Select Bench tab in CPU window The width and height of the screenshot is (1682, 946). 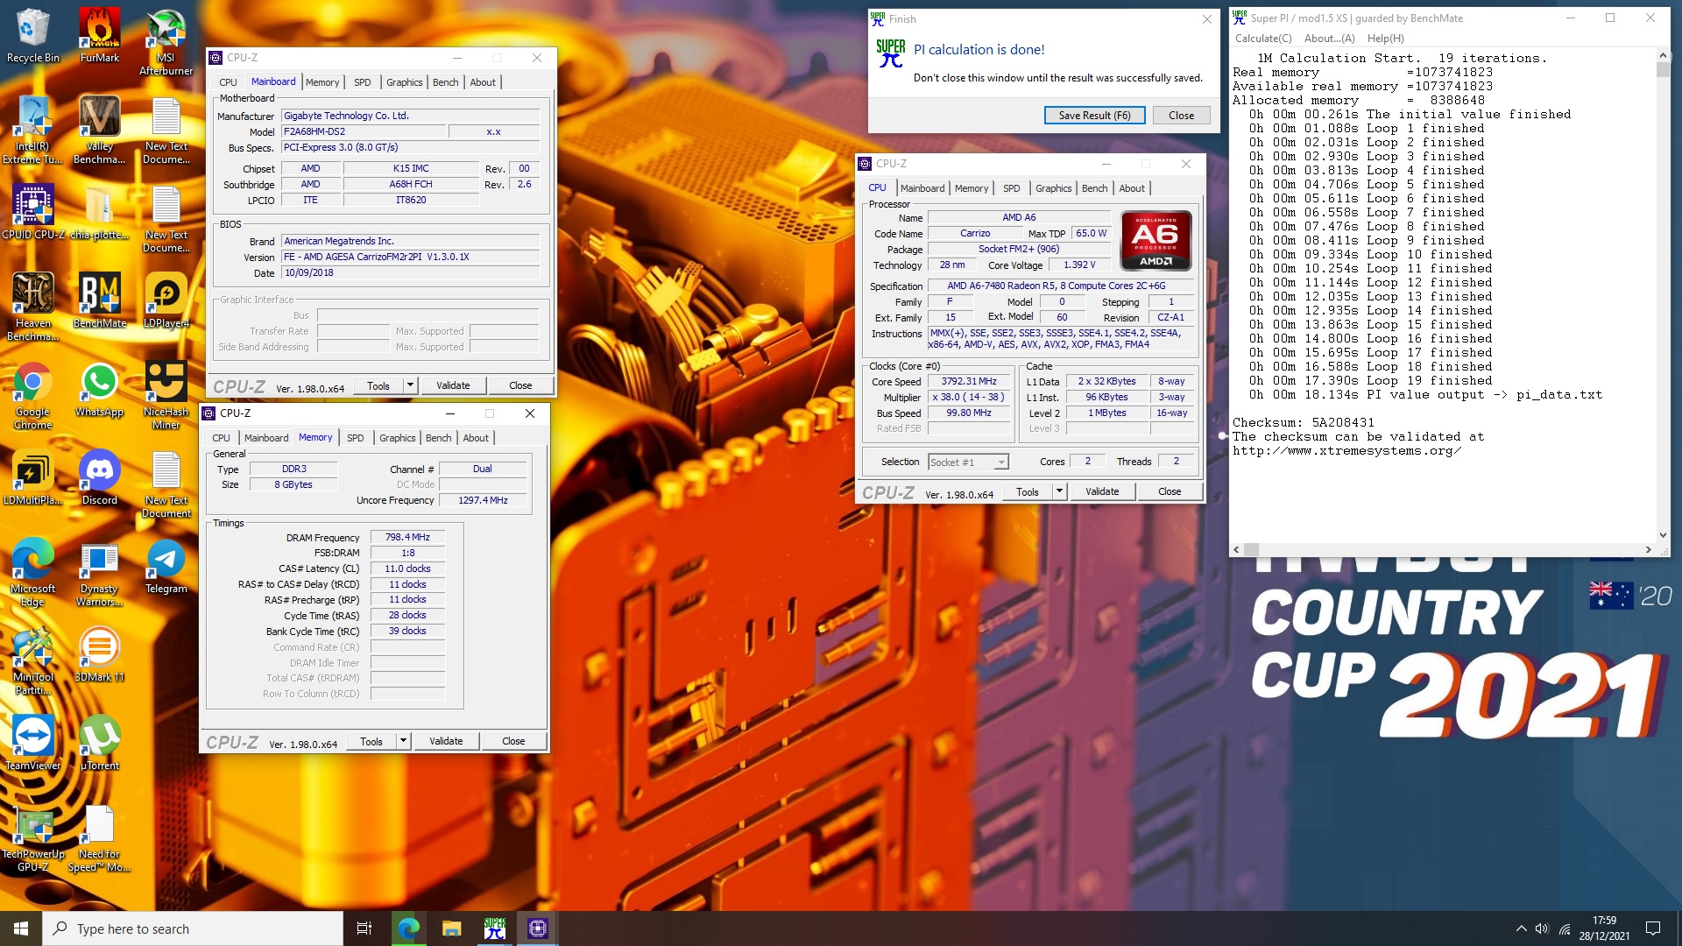(1094, 188)
